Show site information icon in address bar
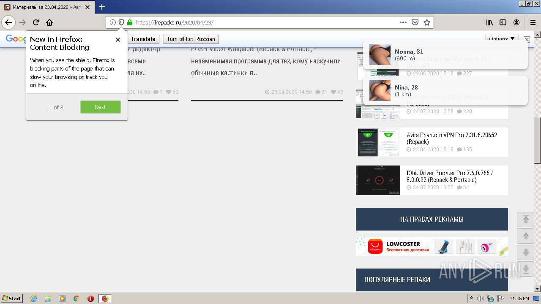The width and height of the screenshot is (541, 304). 112,22
